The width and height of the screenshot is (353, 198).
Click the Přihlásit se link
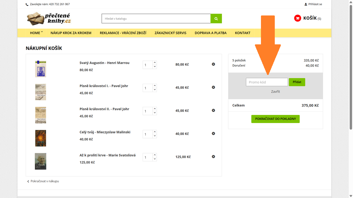315,4
